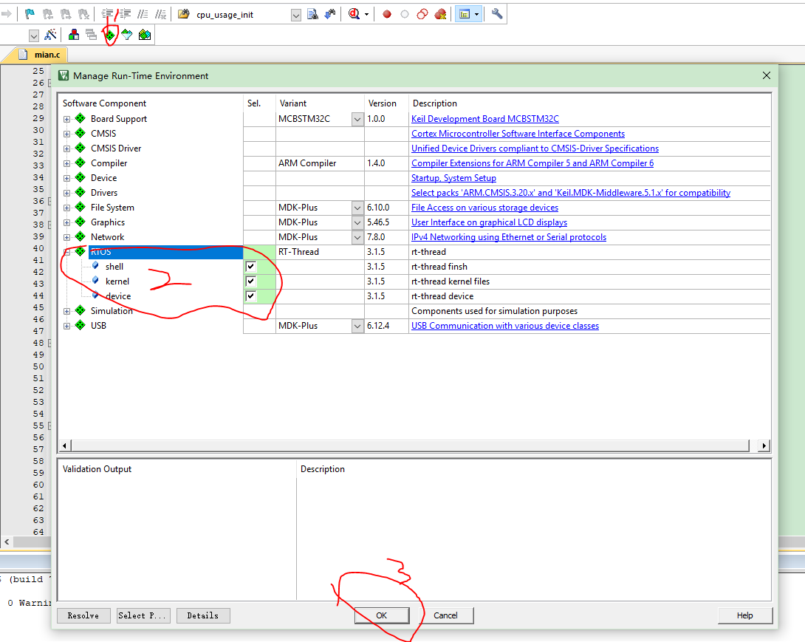The width and height of the screenshot is (805, 642).
Task: Click the Details button
Action: point(203,615)
